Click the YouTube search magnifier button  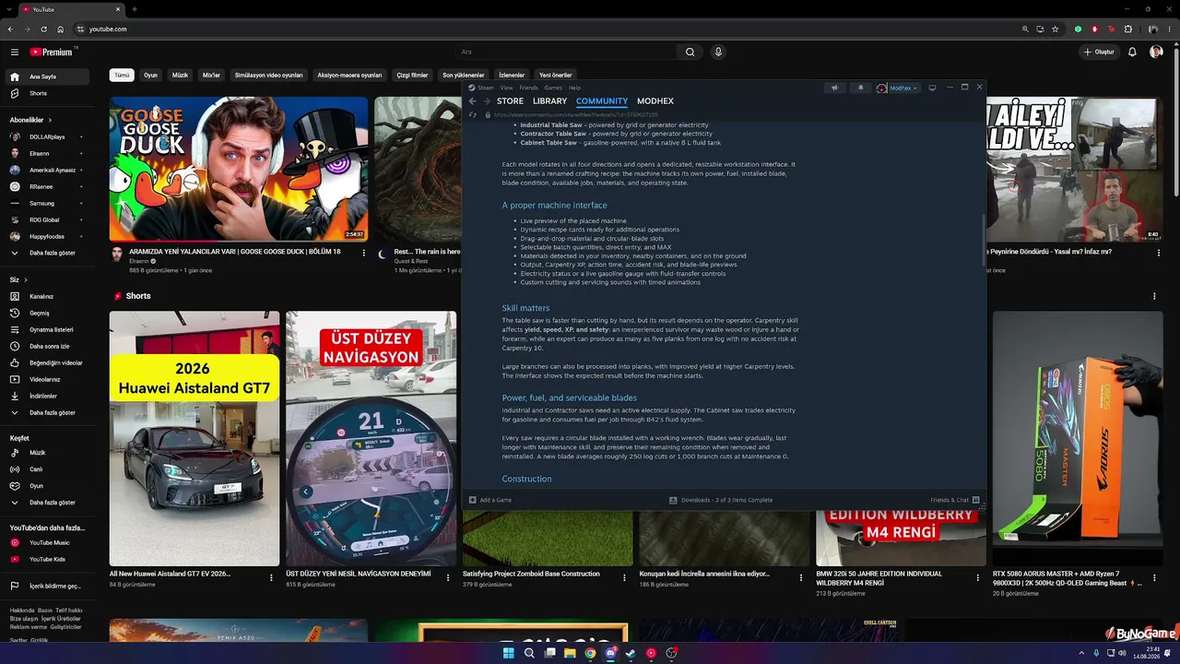(x=690, y=53)
